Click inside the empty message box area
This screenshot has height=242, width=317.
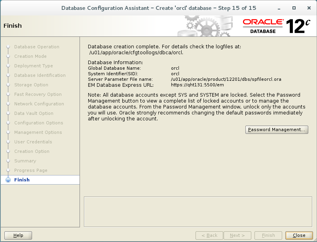click(x=198, y=212)
